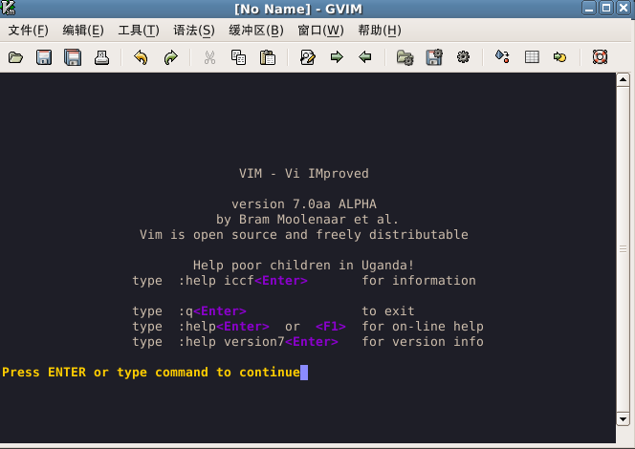Undo the last change
This screenshot has width=635, height=449.
pyautogui.click(x=141, y=57)
